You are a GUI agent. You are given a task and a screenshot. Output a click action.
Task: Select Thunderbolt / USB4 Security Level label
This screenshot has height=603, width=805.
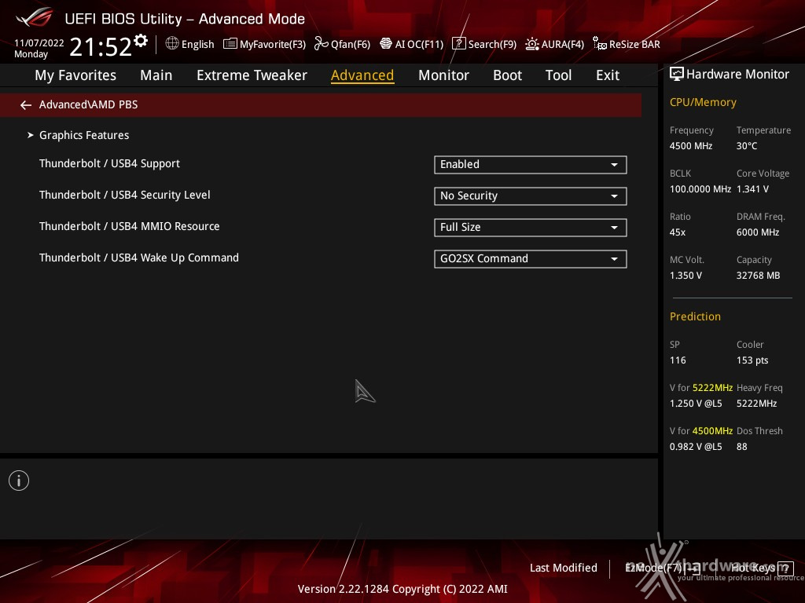[125, 195]
